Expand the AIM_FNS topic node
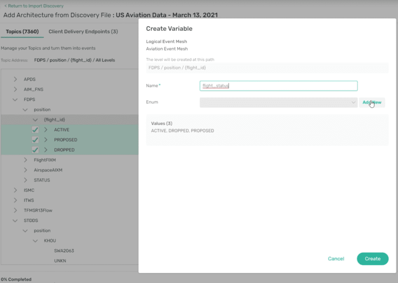This screenshot has height=283, width=398. pyautogui.click(x=16, y=89)
